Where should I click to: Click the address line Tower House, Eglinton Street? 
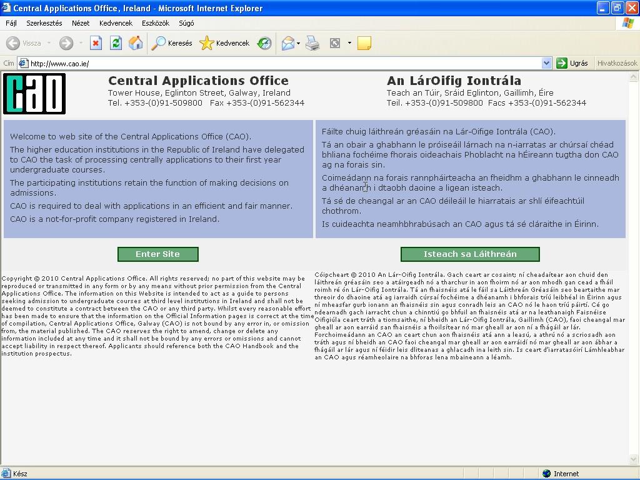click(199, 93)
